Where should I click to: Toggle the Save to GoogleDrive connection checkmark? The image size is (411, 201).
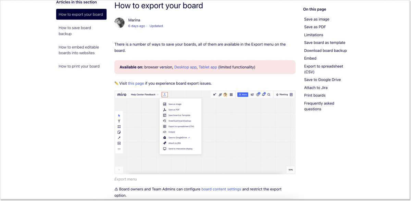coord(189,137)
